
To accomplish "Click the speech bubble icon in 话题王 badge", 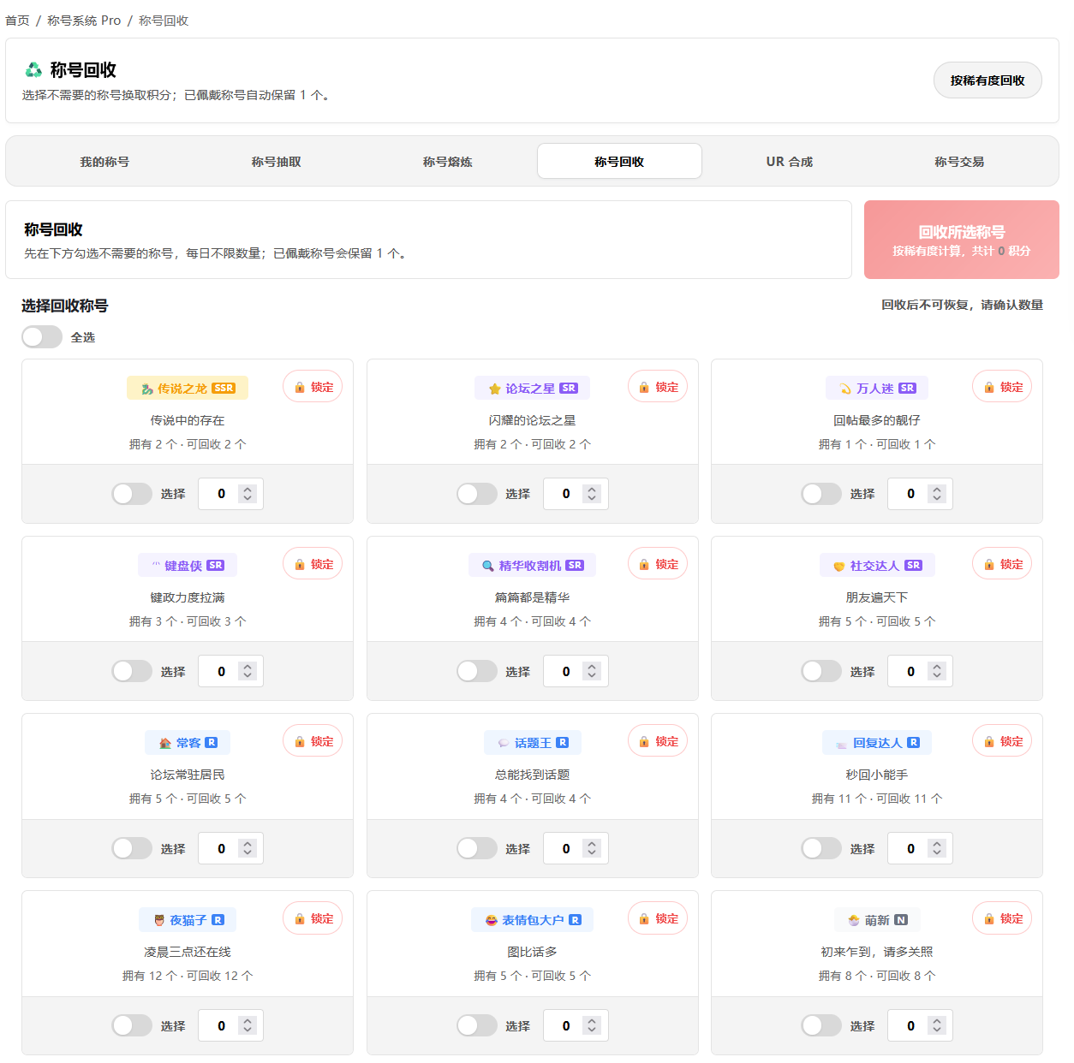I will pyautogui.click(x=504, y=743).
